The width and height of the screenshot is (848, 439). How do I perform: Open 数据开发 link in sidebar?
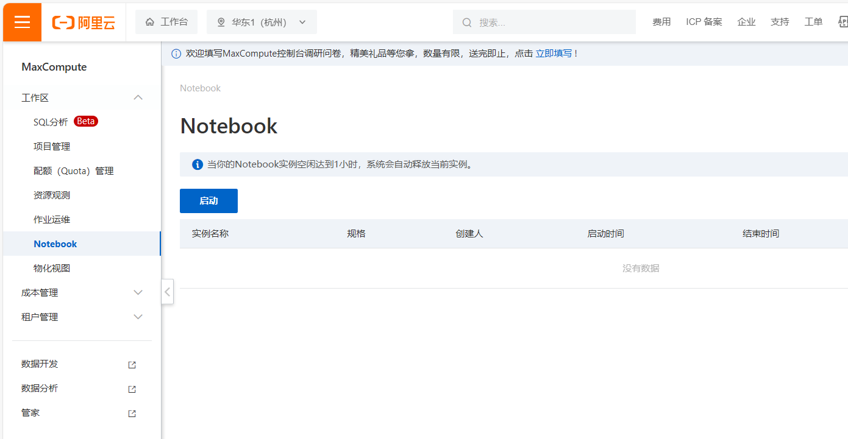coord(40,364)
